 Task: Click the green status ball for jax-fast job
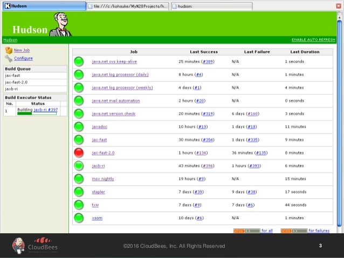pyautogui.click(x=79, y=140)
